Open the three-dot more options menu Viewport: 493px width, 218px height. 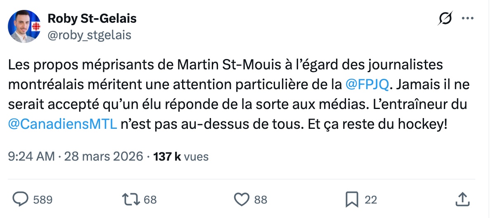click(467, 19)
